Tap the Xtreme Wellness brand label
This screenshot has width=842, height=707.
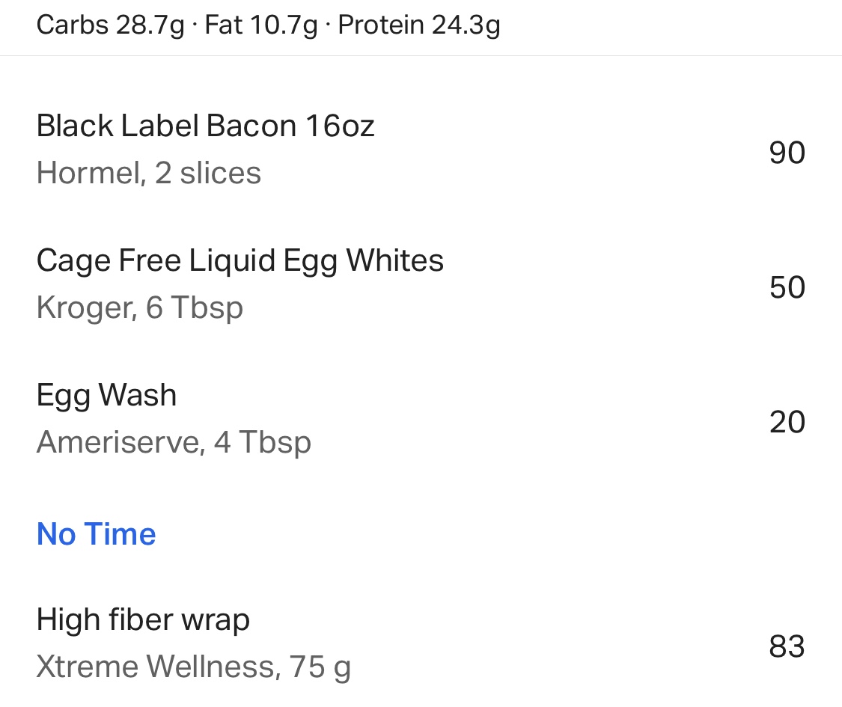(x=155, y=667)
